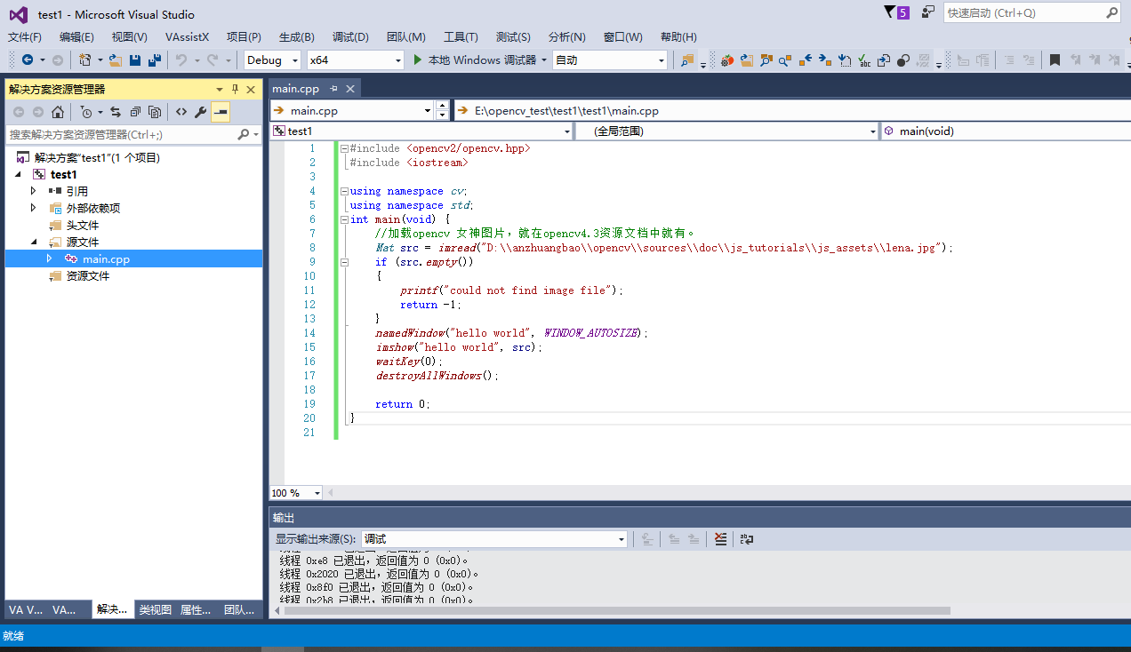This screenshot has width=1131, height=652.
Task: Collapse the main function at line 6
Action: click(x=344, y=219)
